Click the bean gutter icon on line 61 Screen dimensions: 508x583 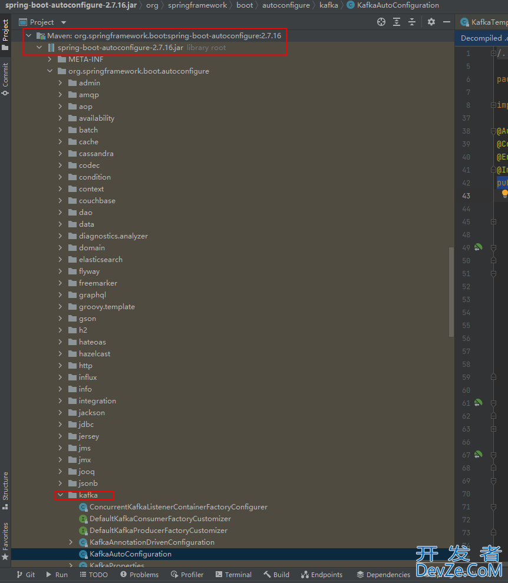[x=478, y=403]
